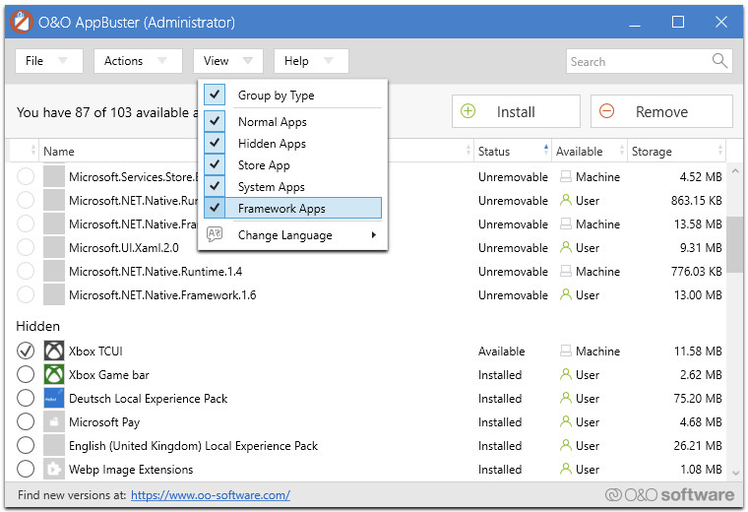This screenshot has height=512, width=748.
Task: Click the English (United Kingdom) pack placeholder icon
Action: point(54,446)
